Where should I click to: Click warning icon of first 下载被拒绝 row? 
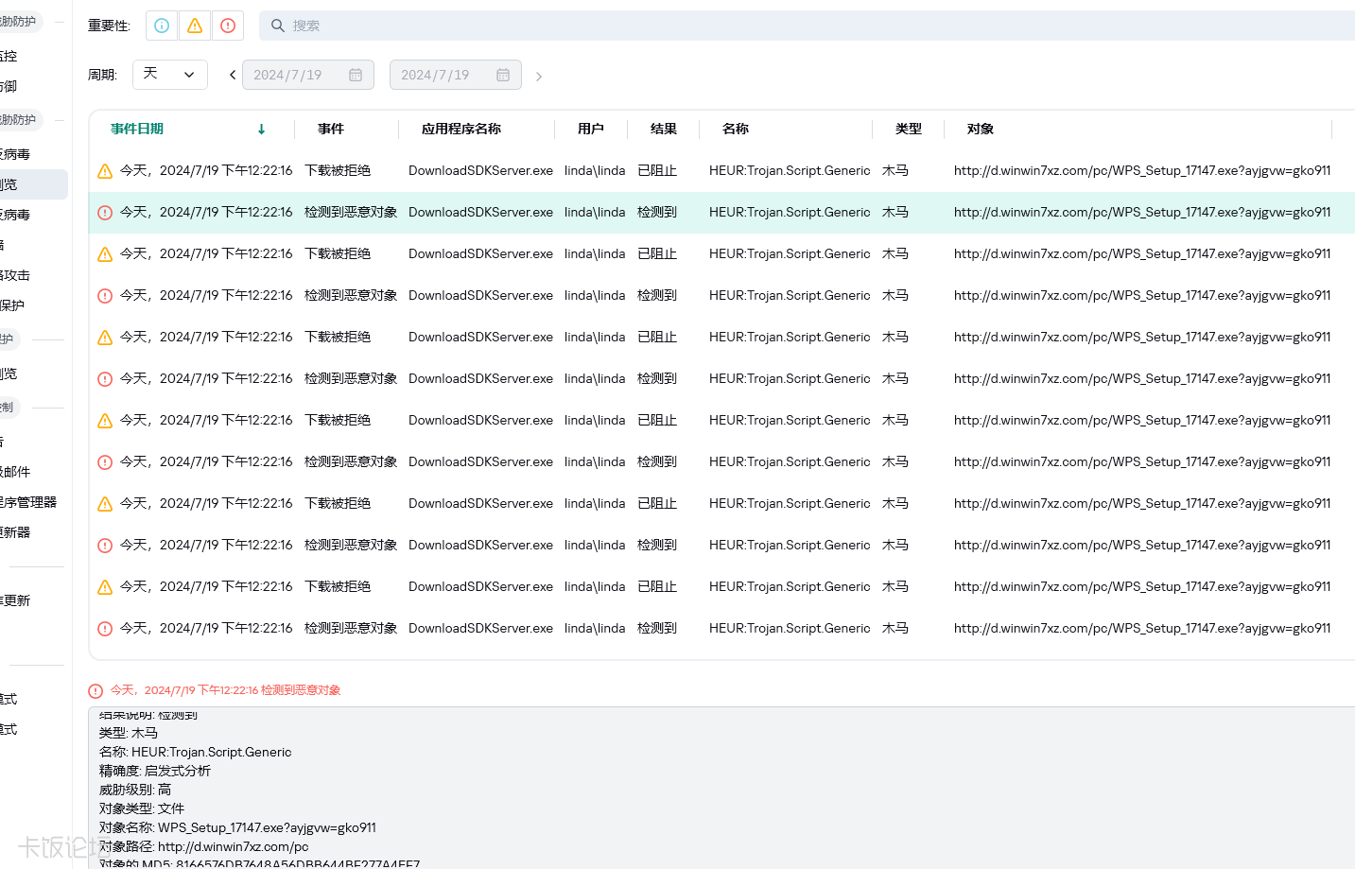pos(105,171)
